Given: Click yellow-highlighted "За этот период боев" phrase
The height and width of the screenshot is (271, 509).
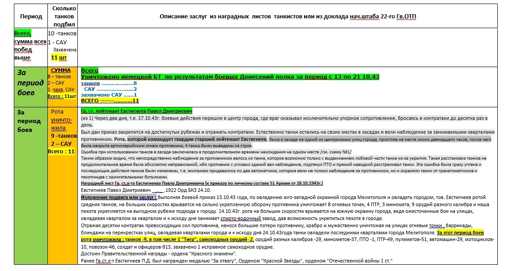Looking at the screenshot, I should click(460, 233).
